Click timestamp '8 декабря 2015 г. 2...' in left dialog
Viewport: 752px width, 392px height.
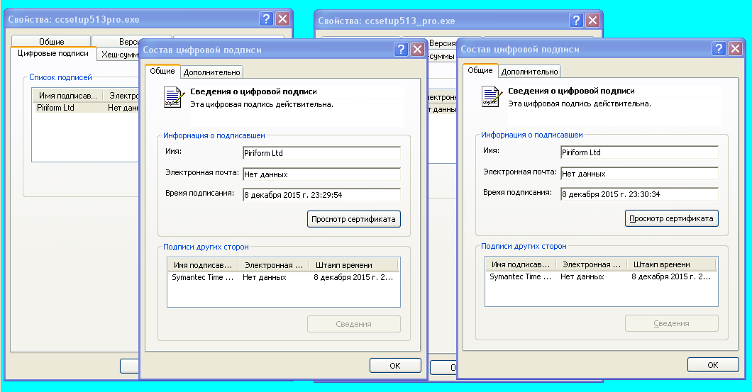(x=353, y=277)
